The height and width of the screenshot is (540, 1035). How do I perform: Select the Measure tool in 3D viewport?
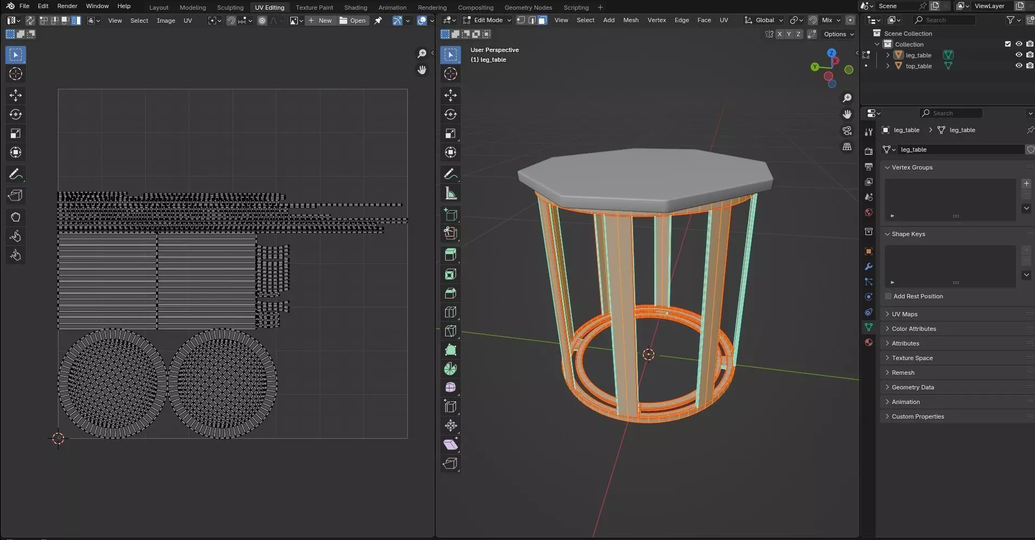click(451, 193)
